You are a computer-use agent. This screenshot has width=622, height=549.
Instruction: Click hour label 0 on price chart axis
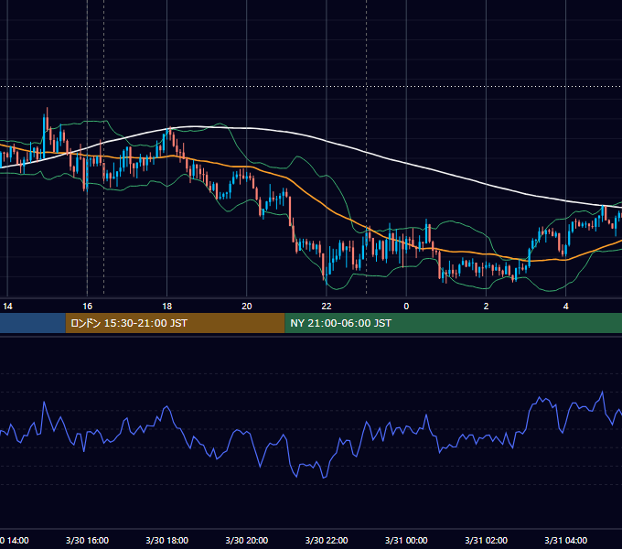tap(406, 307)
